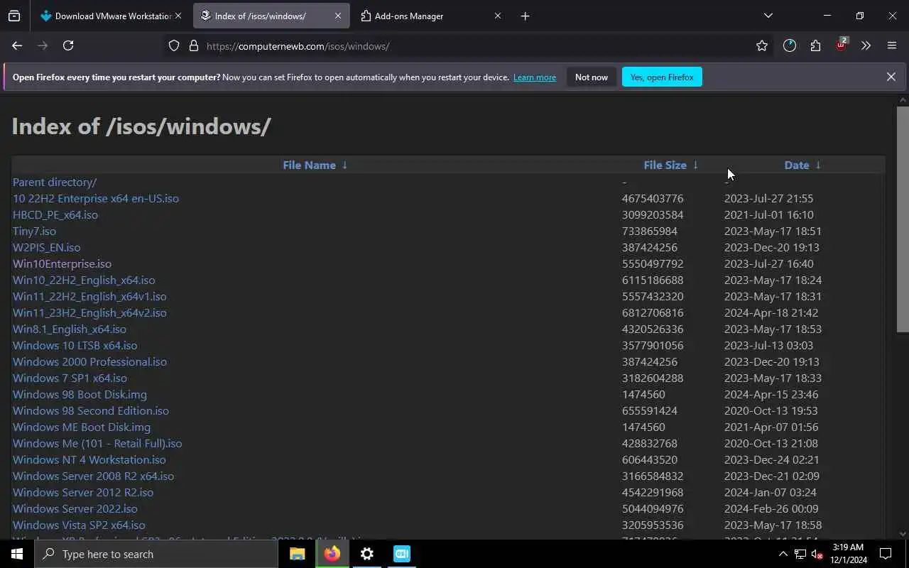Screen dimensions: 909x568
Task: Open the blue app taskbar icon
Action: click(x=401, y=554)
